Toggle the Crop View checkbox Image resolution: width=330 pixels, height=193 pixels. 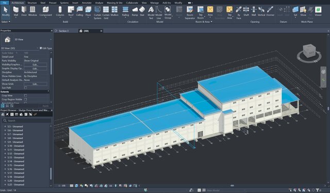coord(25,95)
